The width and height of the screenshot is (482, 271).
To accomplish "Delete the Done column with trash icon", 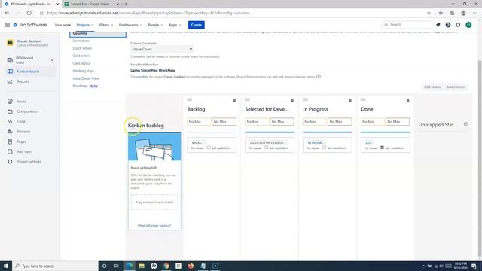I will (x=408, y=100).
